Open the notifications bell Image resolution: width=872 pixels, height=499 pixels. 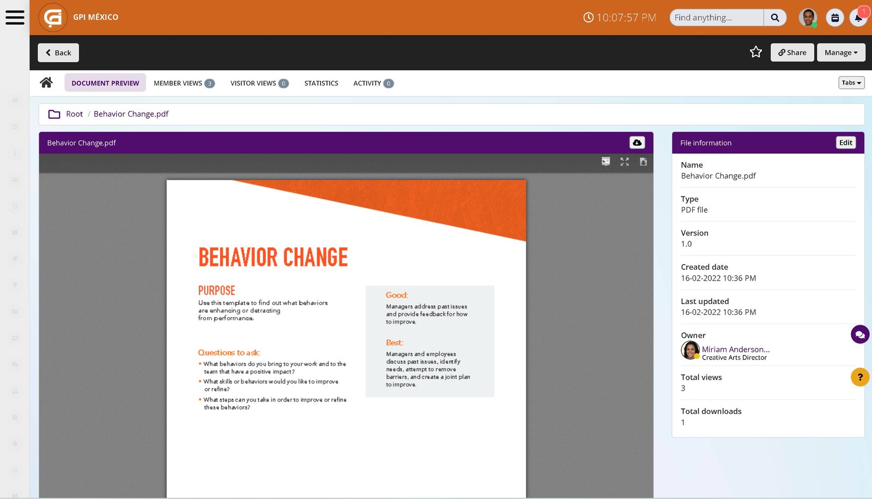[x=858, y=17]
